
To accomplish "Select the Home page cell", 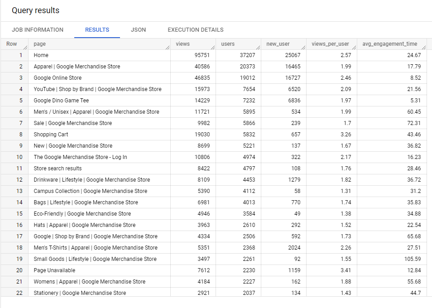I will [x=100, y=55].
